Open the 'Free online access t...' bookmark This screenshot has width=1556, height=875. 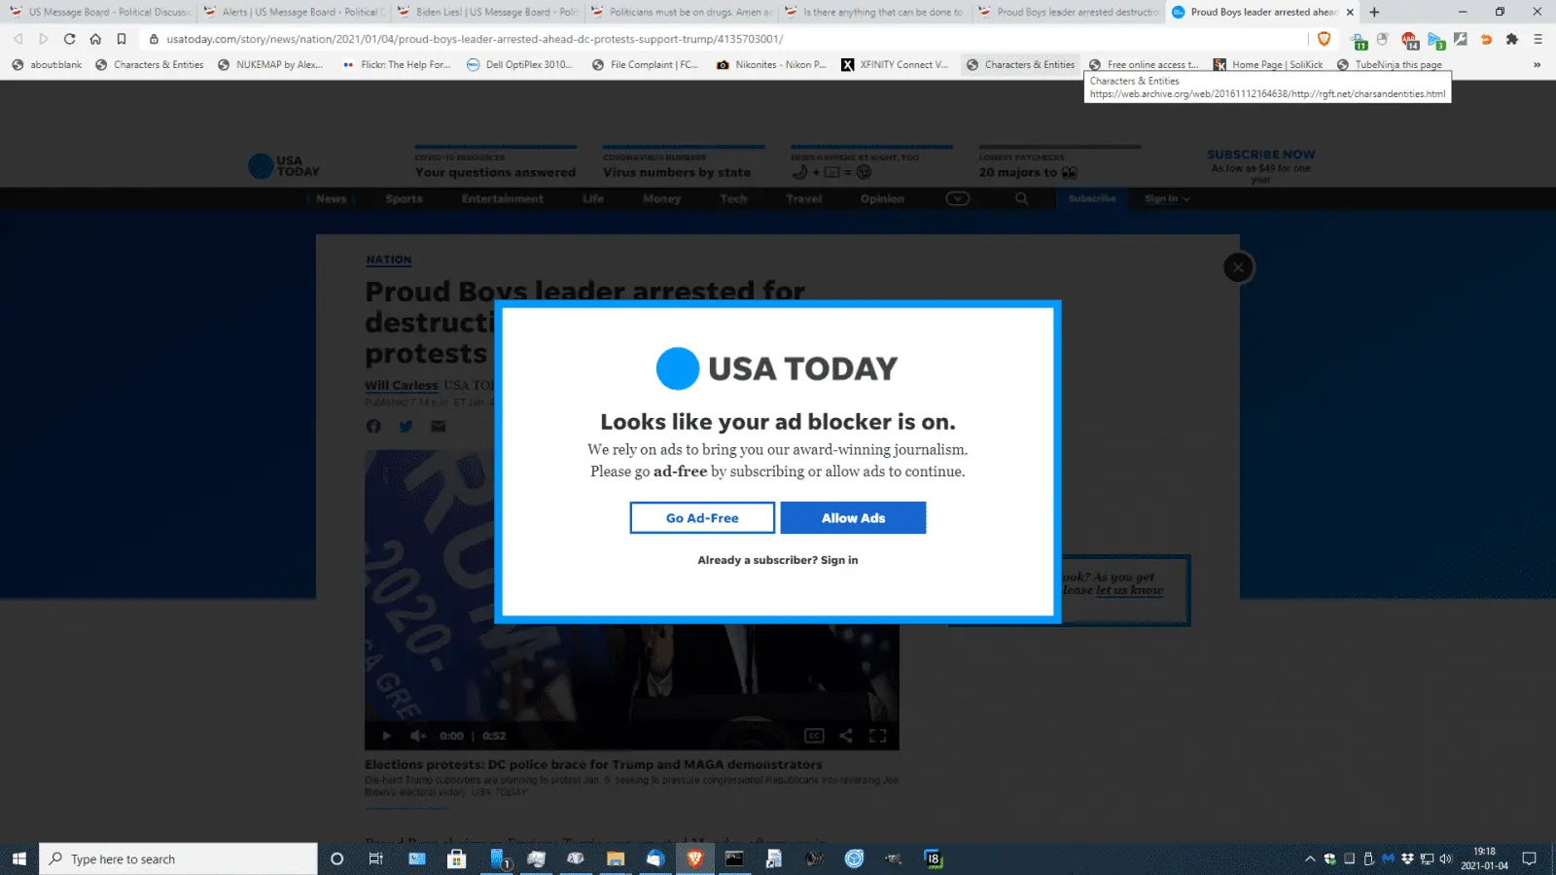tap(1144, 64)
